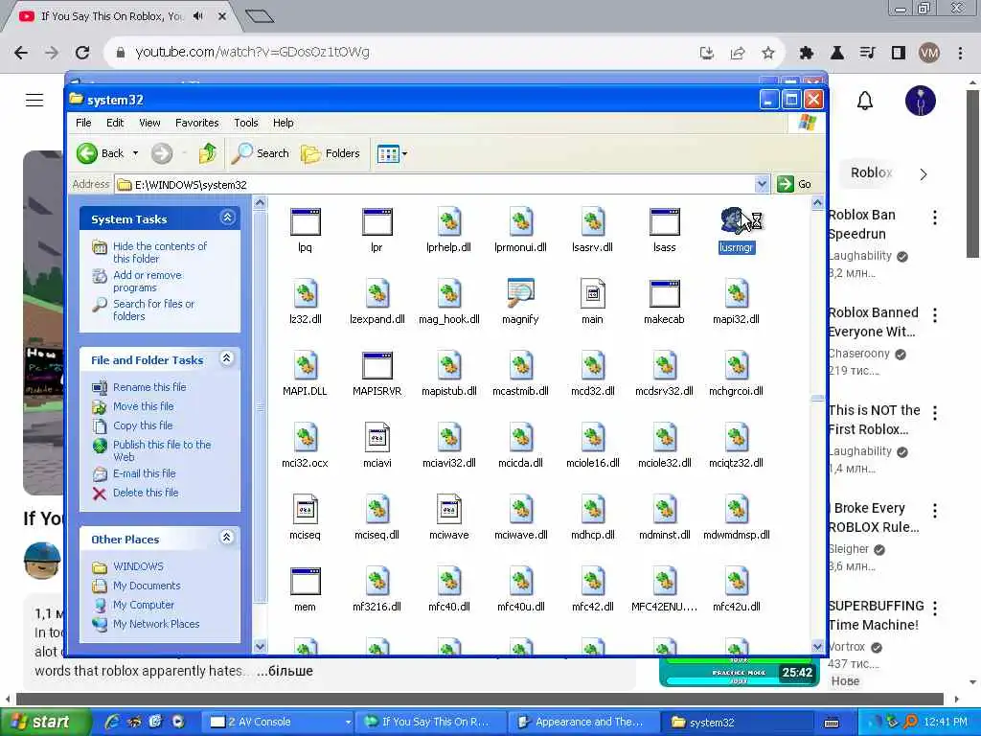The width and height of the screenshot is (981, 736).
Task: Click Delete this file link
Action: (146, 493)
